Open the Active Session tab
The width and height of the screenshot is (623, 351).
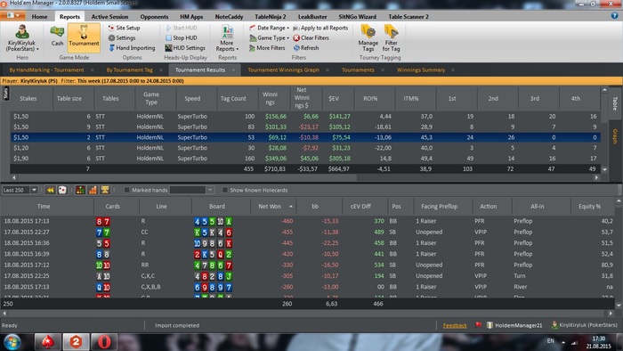[109, 17]
